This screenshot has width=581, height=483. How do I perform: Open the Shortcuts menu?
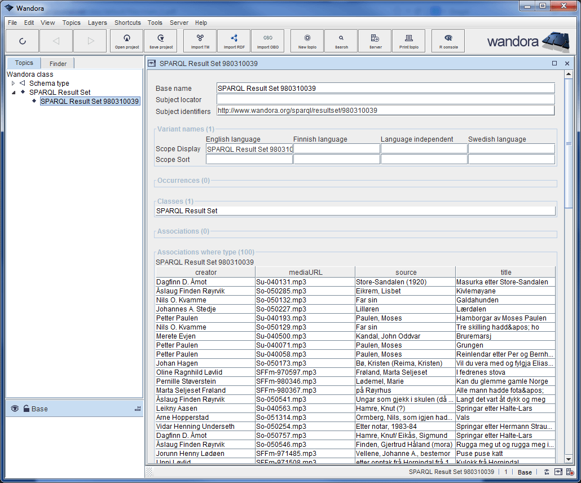point(127,23)
